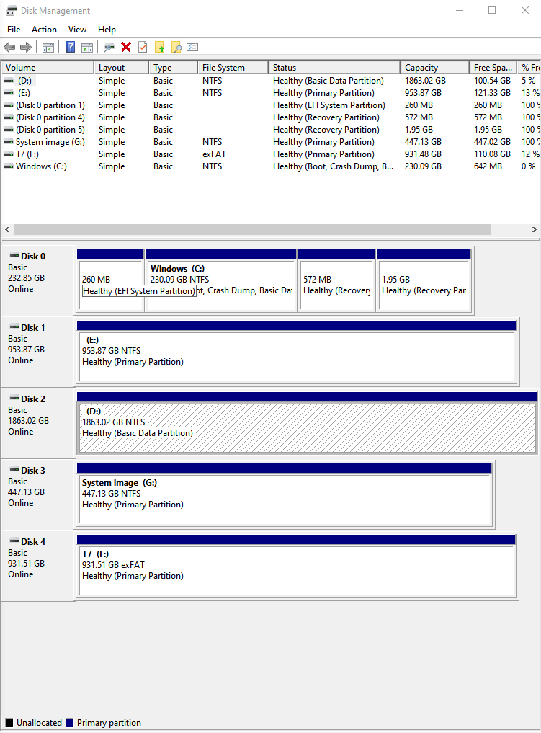Select T7 (F:) exFAT partition block
The height and width of the screenshot is (733, 541).
pyautogui.click(x=296, y=566)
